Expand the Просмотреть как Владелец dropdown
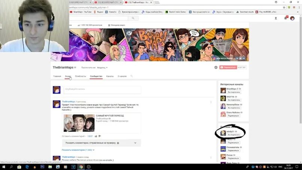This screenshot has height=170, width=302. click(102, 68)
